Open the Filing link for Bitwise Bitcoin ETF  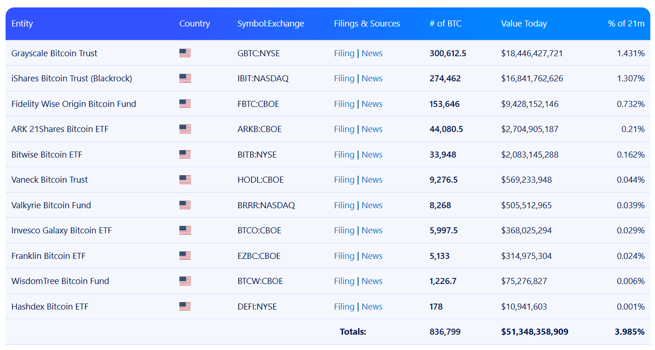(344, 155)
